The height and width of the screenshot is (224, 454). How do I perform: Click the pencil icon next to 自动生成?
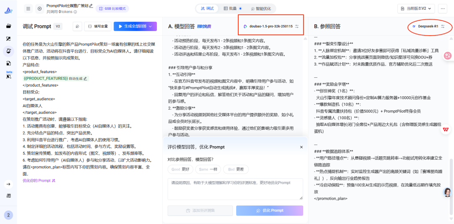tap(85, 79)
